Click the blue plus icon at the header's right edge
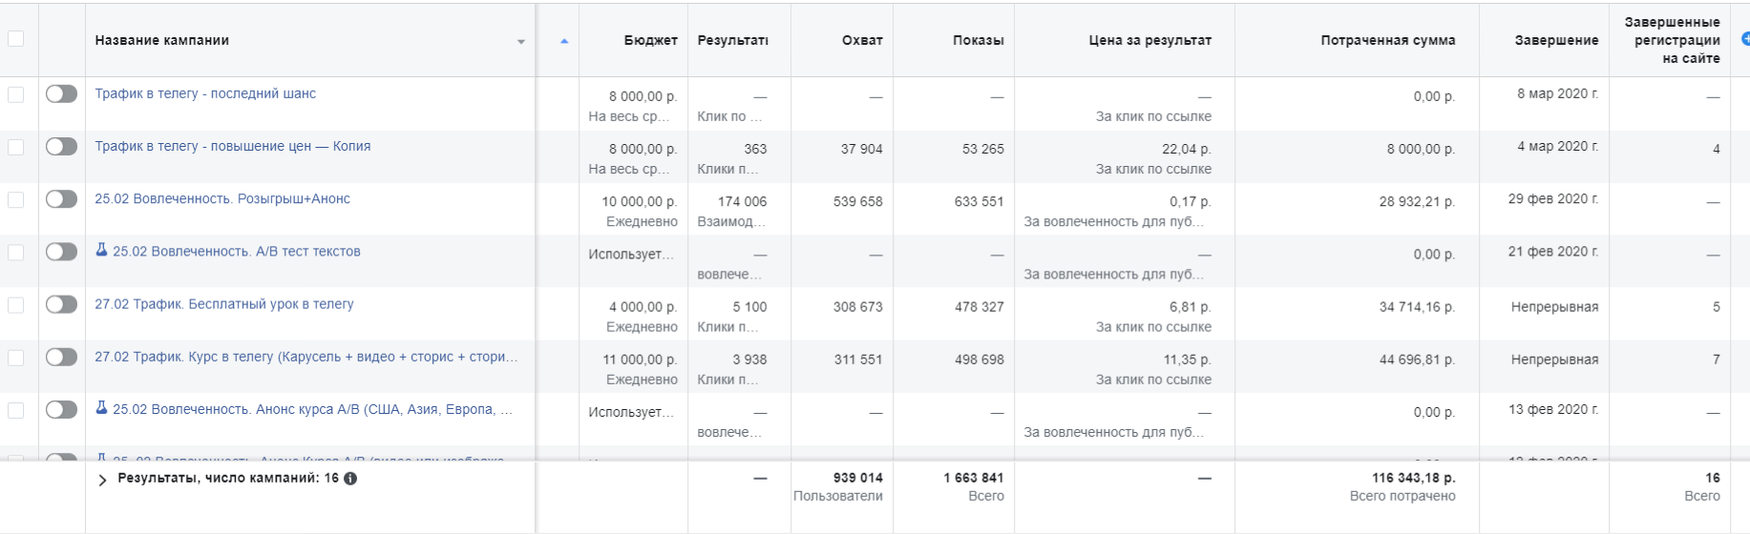The width and height of the screenshot is (1750, 534). point(1745,39)
